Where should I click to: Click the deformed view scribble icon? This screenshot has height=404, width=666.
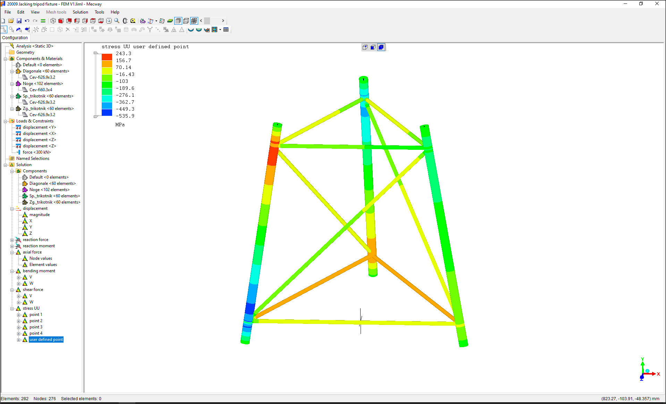point(162,21)
